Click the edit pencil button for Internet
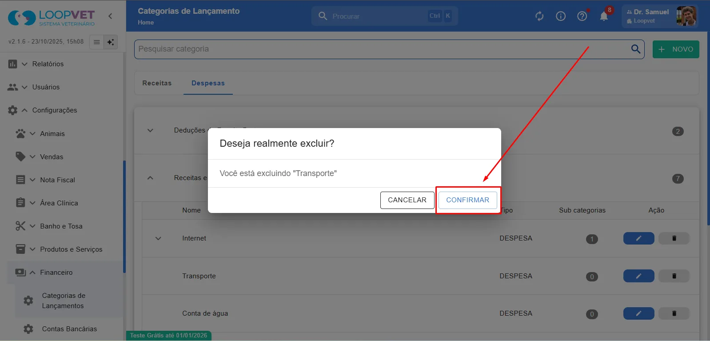The image size is (710, 341). (x=638, y=238)
